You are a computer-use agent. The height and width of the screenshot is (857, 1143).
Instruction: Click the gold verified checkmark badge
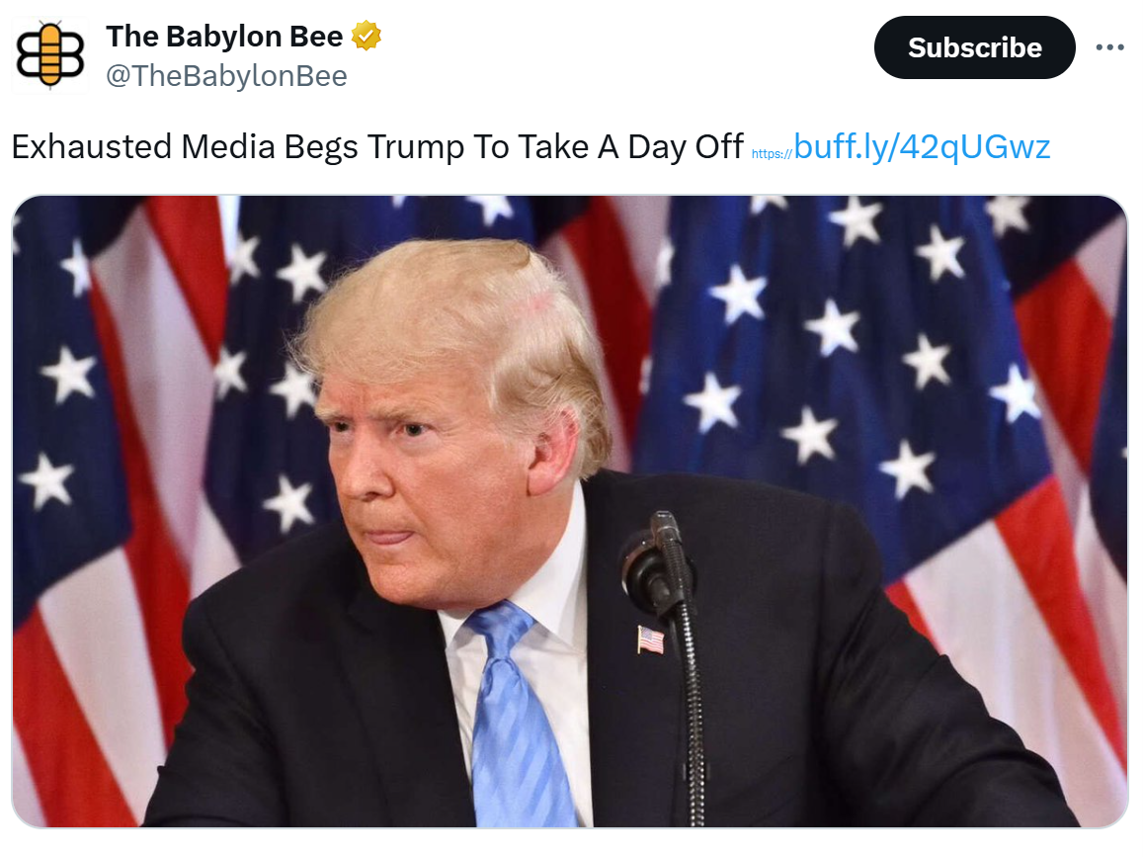coord(366,36)
